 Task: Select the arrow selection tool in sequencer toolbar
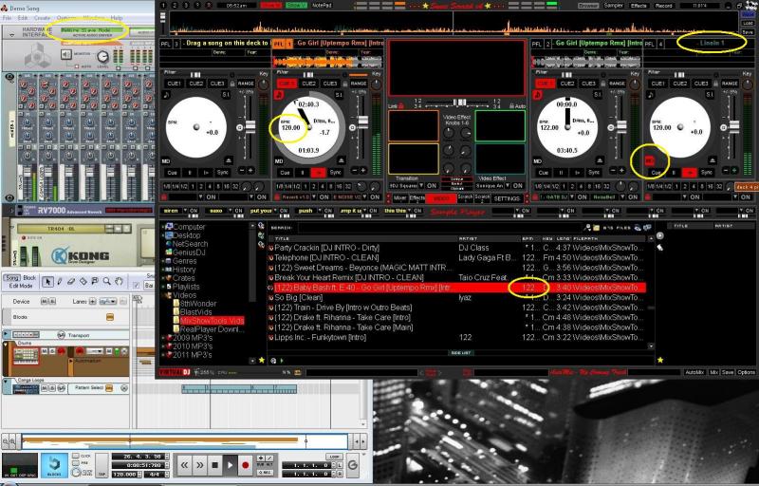pos(48,281)
